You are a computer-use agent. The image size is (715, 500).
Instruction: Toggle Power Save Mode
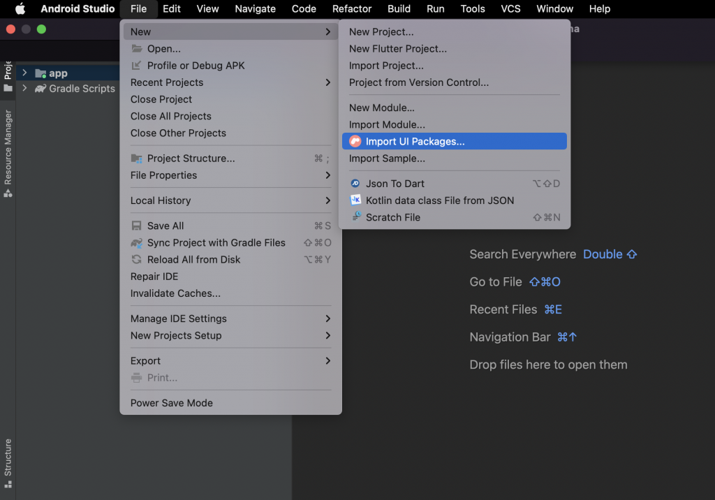[230, 403]
